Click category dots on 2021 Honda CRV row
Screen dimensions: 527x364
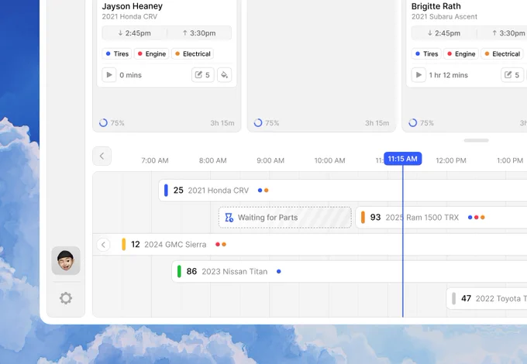tap(263, 191)
